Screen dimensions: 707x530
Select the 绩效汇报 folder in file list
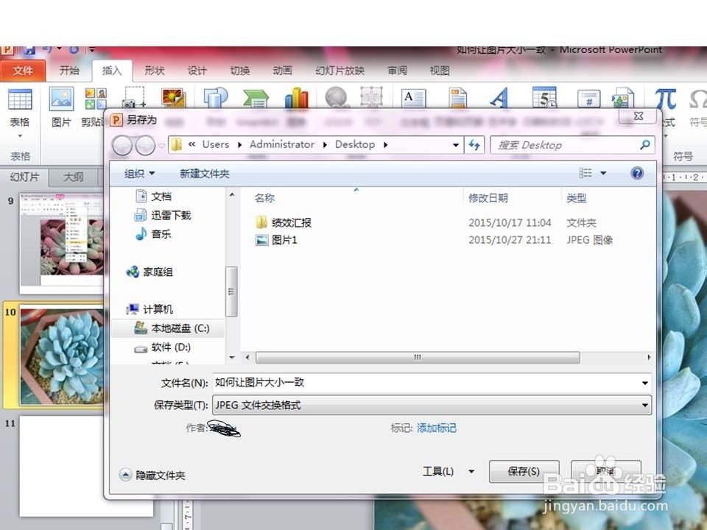(x=284, y=222)
